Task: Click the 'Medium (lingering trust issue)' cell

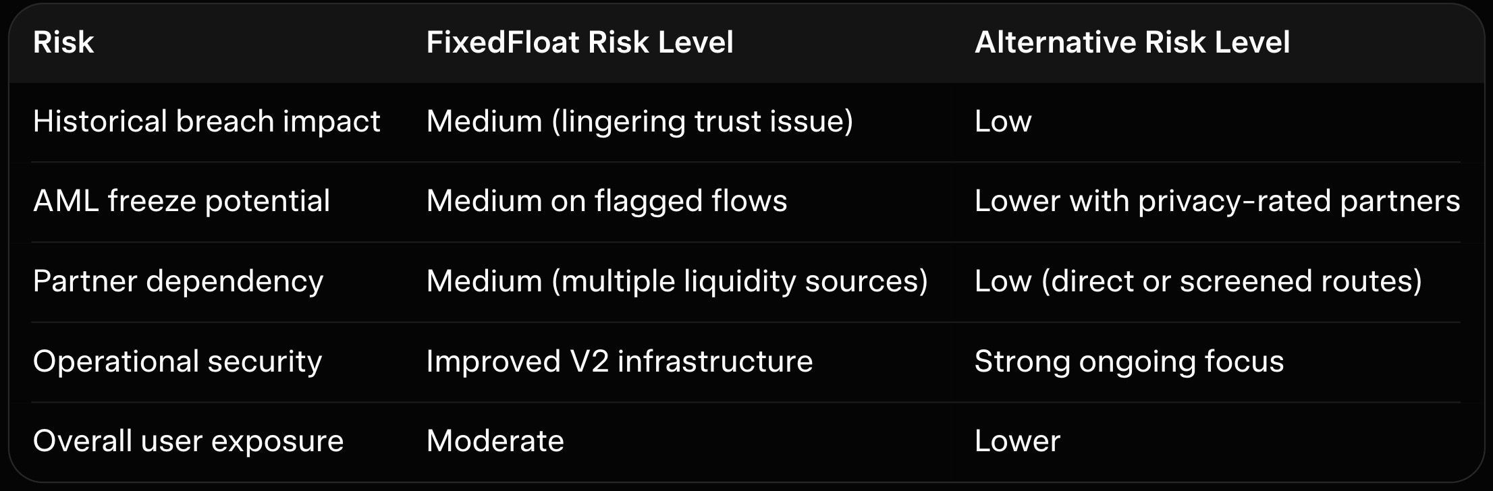Action: (x=639, y=121)
